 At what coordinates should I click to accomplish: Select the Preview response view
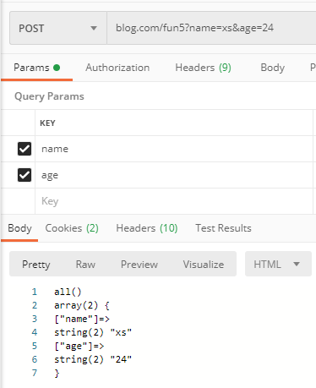click(x=139, y=265)
